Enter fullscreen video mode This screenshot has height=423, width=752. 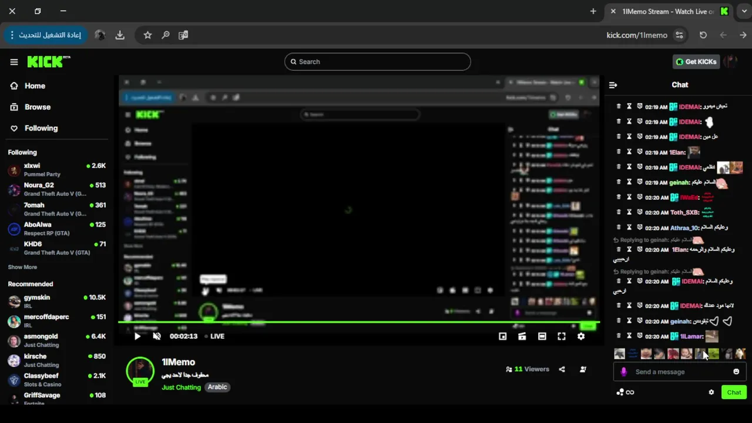pyautogui.click(x=561, y=336)
